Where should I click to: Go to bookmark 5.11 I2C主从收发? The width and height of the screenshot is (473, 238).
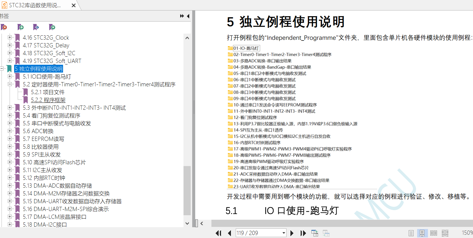pyautogui.click(x=42, y=170)
